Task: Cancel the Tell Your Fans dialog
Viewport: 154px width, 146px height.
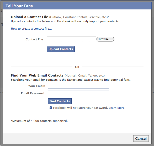Action: (x=141, y=139)
